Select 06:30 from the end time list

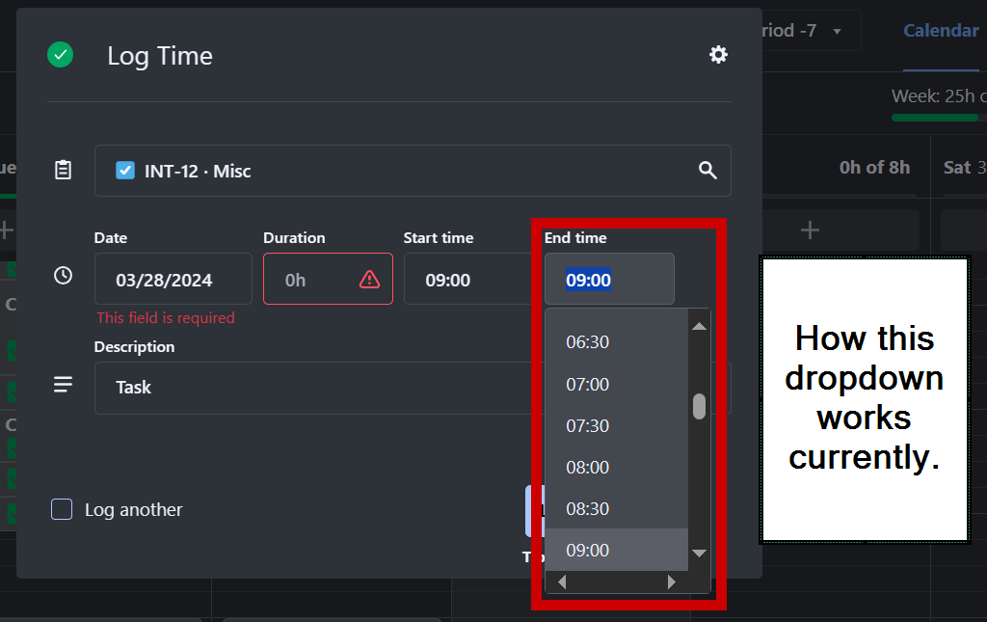(x=587, y=342)
